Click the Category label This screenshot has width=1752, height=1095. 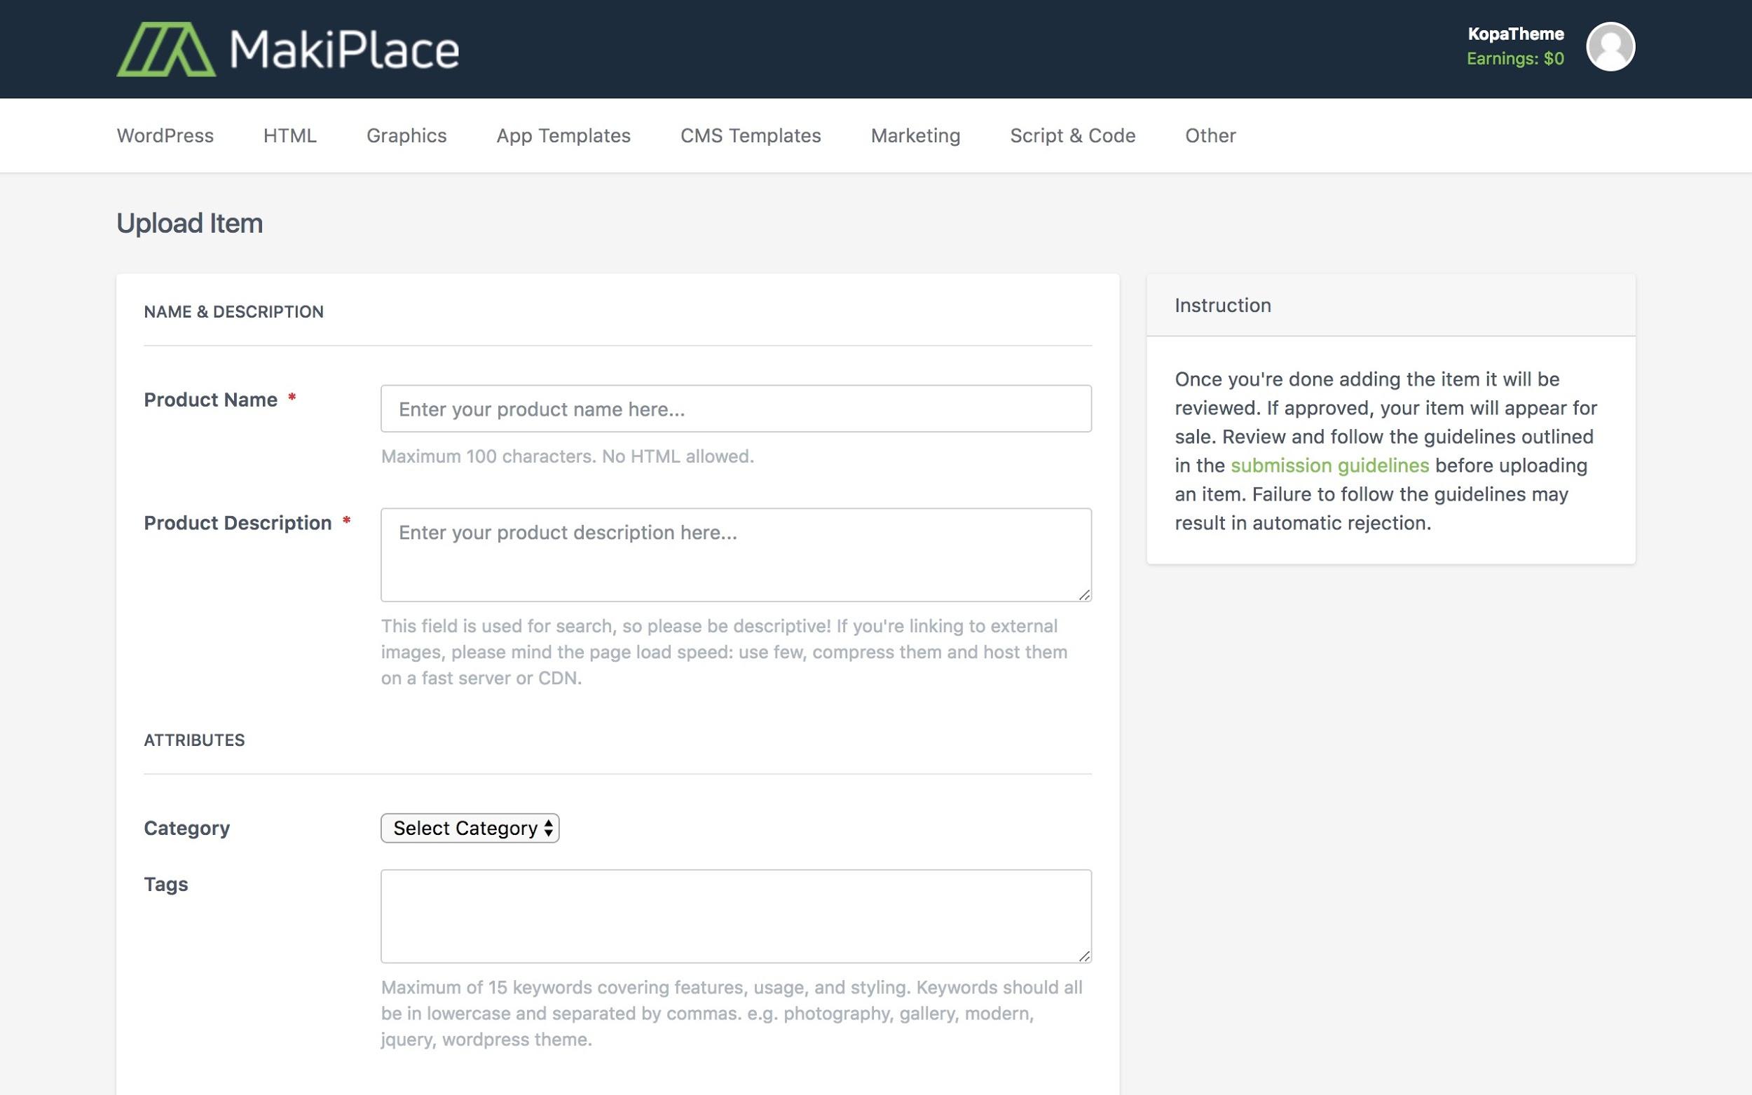point(187,828)
